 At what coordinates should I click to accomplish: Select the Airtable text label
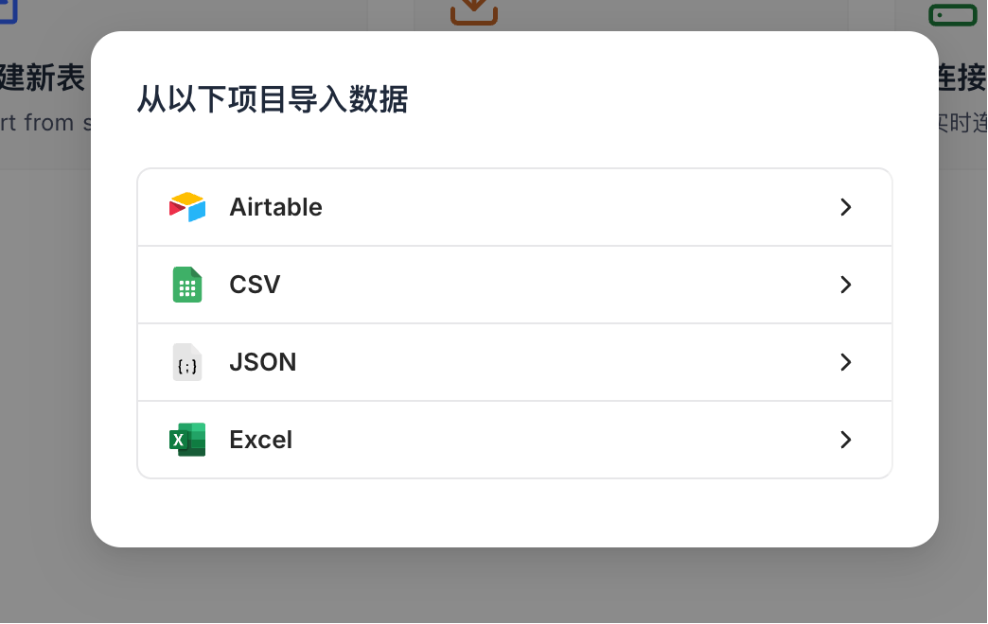point(276,207)
